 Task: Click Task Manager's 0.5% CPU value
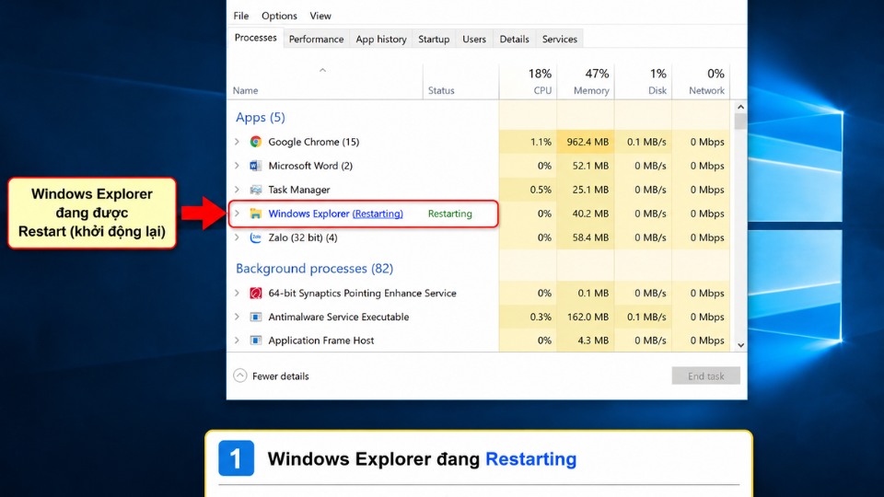pyautogui.click(x=541, y=190)
